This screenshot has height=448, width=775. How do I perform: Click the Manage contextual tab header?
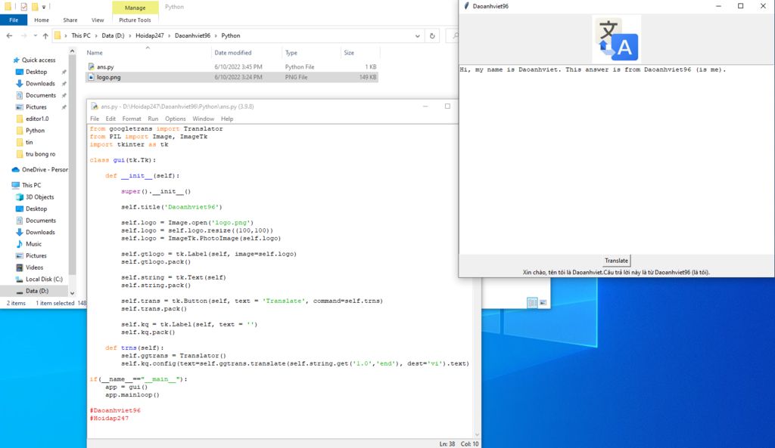pos(135,8)
